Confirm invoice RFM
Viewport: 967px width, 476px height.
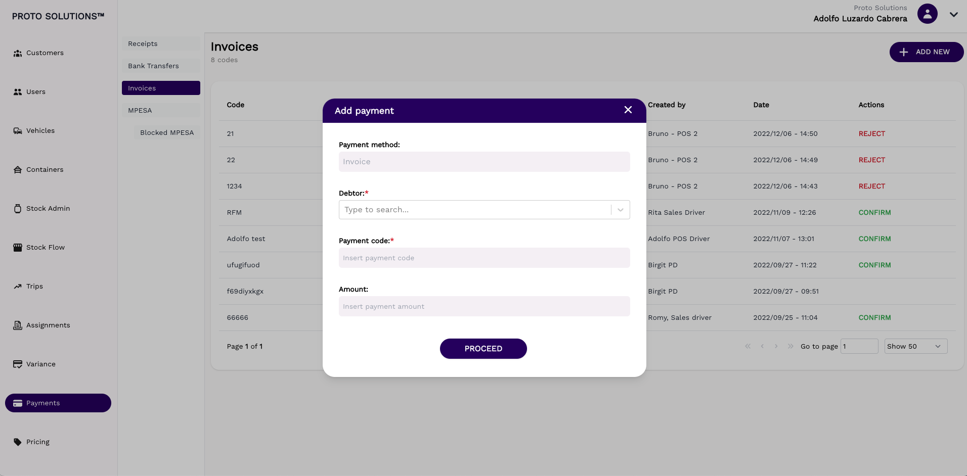tap(874, 213)
